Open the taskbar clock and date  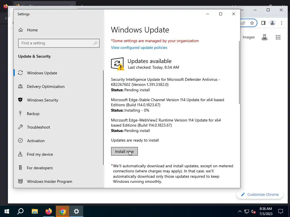click(266, 211)
